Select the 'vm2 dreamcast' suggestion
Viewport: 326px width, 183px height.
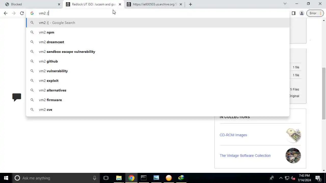(158, 42)
